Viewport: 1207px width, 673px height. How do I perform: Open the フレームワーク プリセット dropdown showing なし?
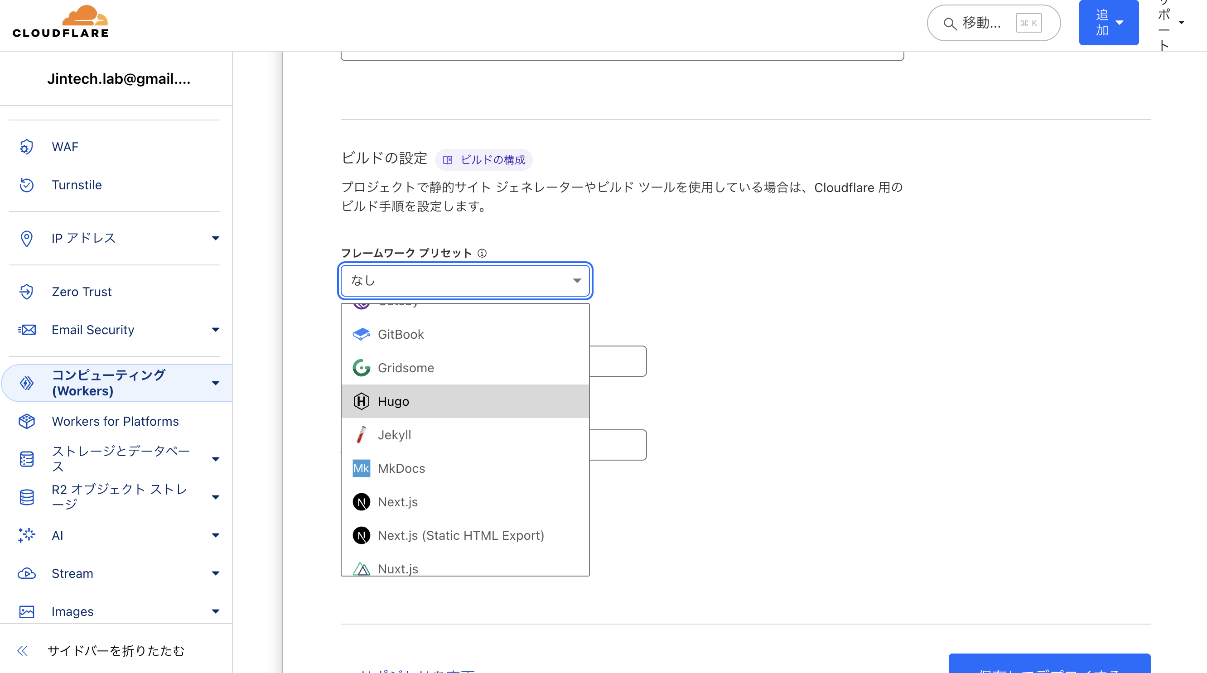pyautogui.click(x=465, y=280)
